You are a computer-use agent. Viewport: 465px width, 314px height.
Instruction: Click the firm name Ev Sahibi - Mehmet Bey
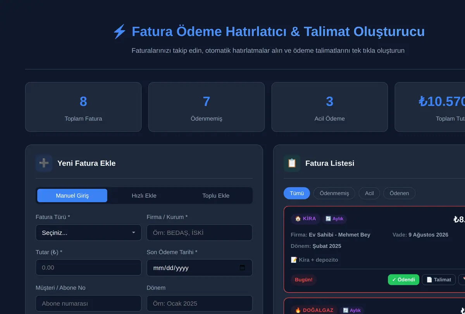click(x=339, y=235)
